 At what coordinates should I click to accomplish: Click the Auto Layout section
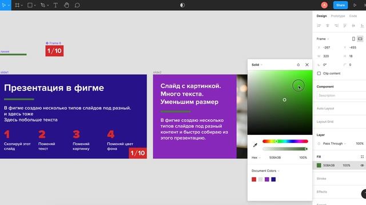tap(325, 109)
